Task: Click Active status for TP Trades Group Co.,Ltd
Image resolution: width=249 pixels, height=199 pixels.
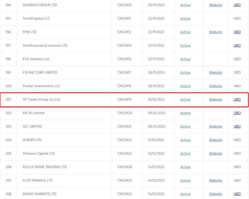Action: (185, 99)
